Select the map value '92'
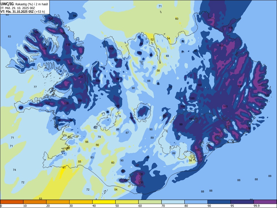 [183, 41]
